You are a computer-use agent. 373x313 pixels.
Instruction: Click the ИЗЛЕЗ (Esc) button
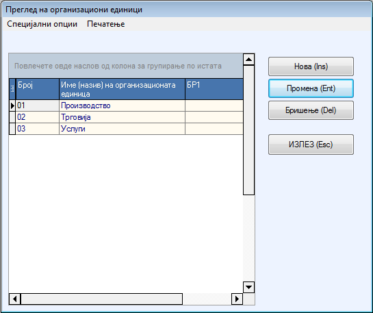tap(311, 145)
